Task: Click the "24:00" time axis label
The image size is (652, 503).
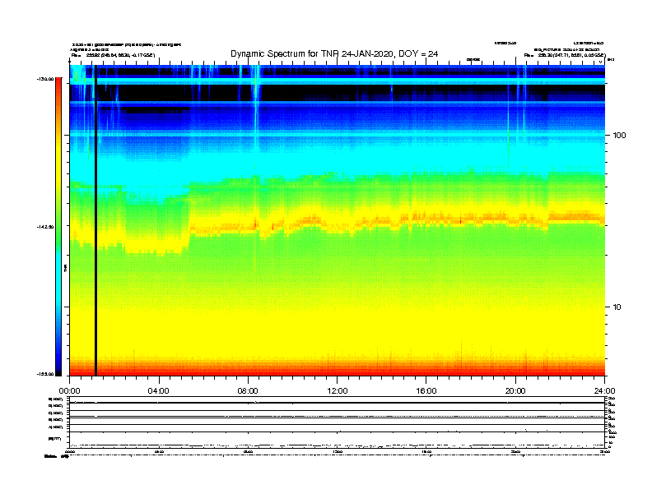Action: click(x=604, y=391)
